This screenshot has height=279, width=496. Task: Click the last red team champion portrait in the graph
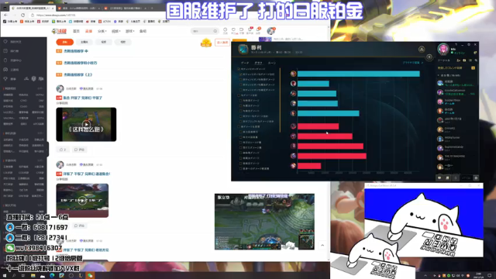293,166
